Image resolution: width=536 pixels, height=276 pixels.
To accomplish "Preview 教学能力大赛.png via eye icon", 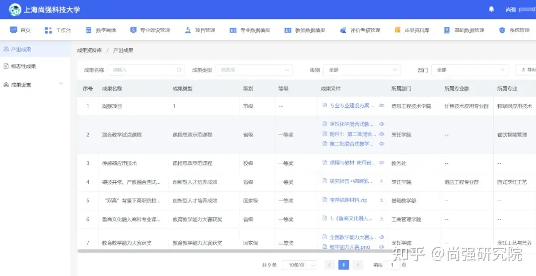I will [x=382, y=247].
